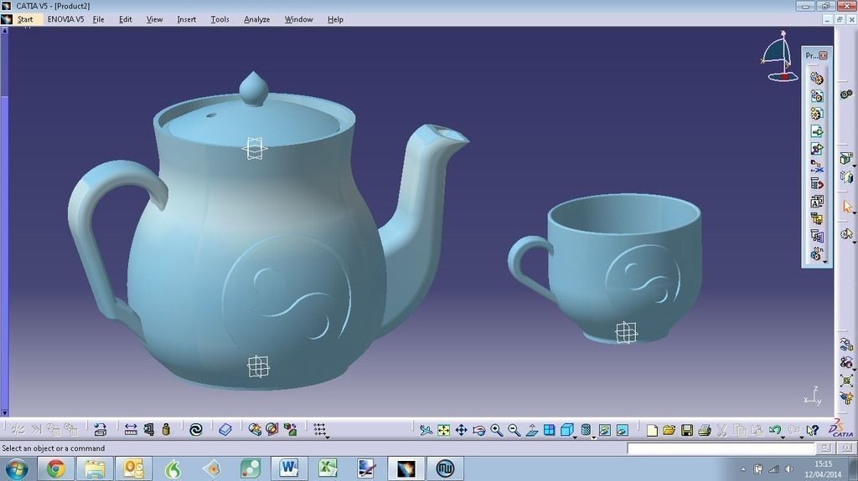Image resolution: width=858 pixels, height=481 pixels.
Task: Toggle the Hide/Show icon
Action: (x=604, y=430)
